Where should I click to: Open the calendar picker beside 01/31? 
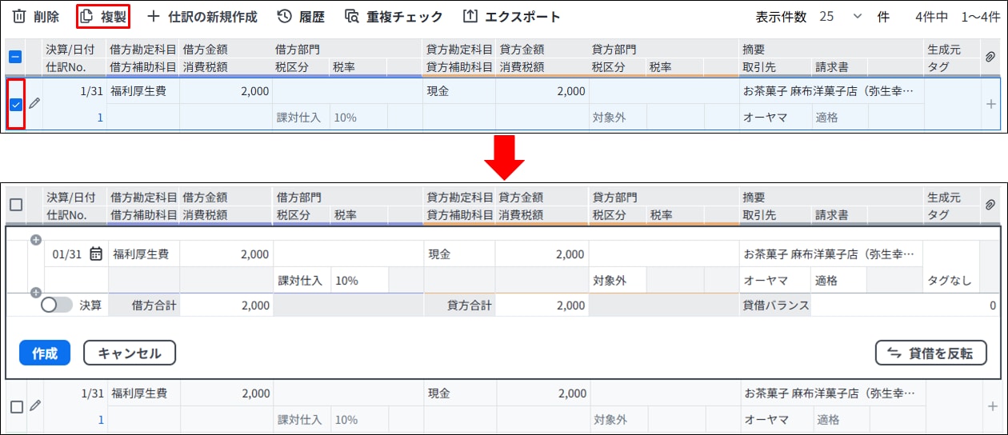point(96,254)
